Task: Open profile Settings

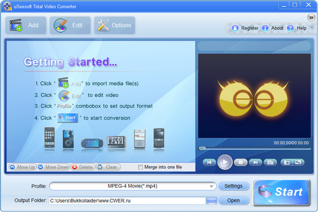Action: coord(233,186)
